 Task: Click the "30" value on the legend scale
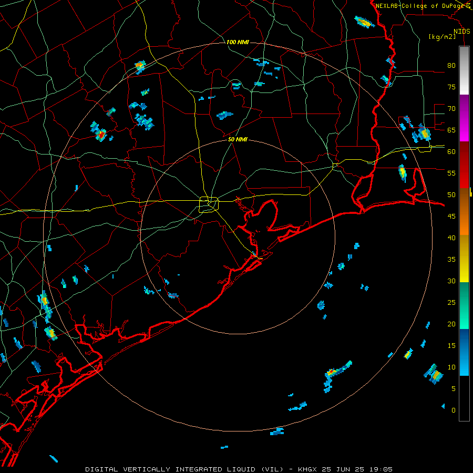[451, 281]
